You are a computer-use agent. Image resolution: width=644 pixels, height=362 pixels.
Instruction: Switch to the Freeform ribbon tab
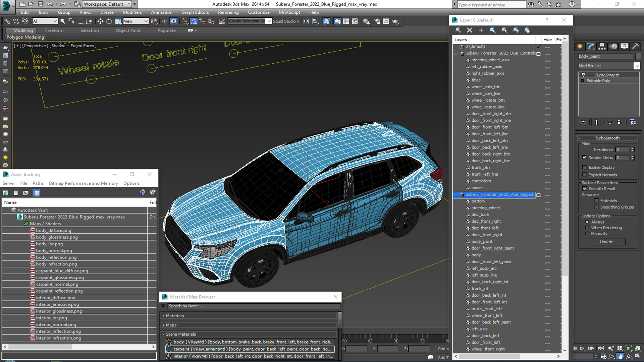tap(54, 30)
